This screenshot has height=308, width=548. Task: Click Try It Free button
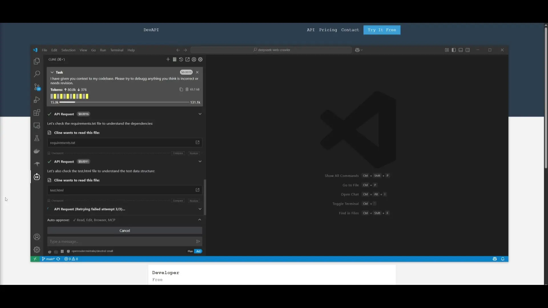coord(382,30)
